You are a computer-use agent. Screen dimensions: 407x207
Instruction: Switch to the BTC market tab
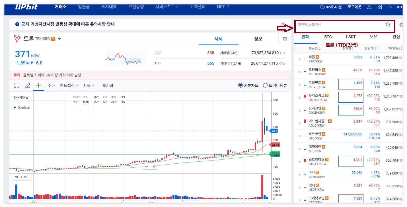[328, 37]
